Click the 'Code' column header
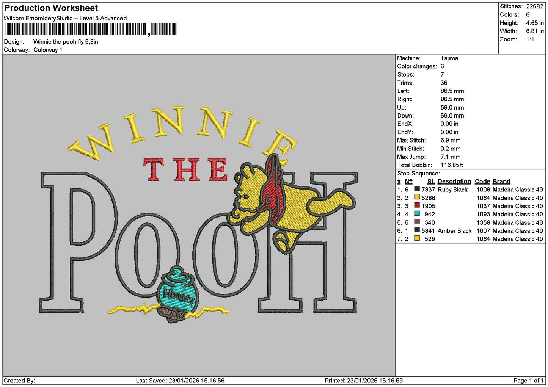This screenshot has width=548, height=387. click(482, 182)
